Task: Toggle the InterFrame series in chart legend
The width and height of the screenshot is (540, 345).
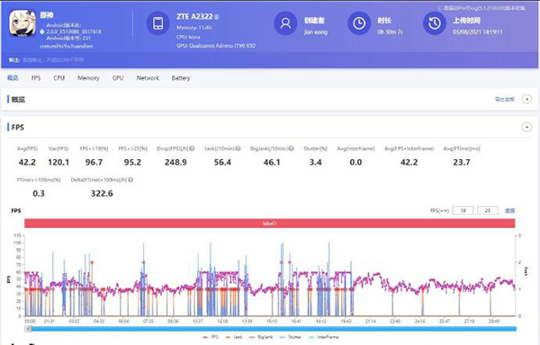Action: click(323, 337)
